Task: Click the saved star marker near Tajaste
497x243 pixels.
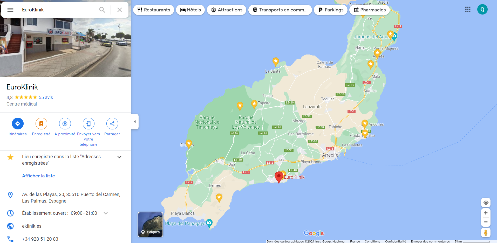Action: point(254,104)
